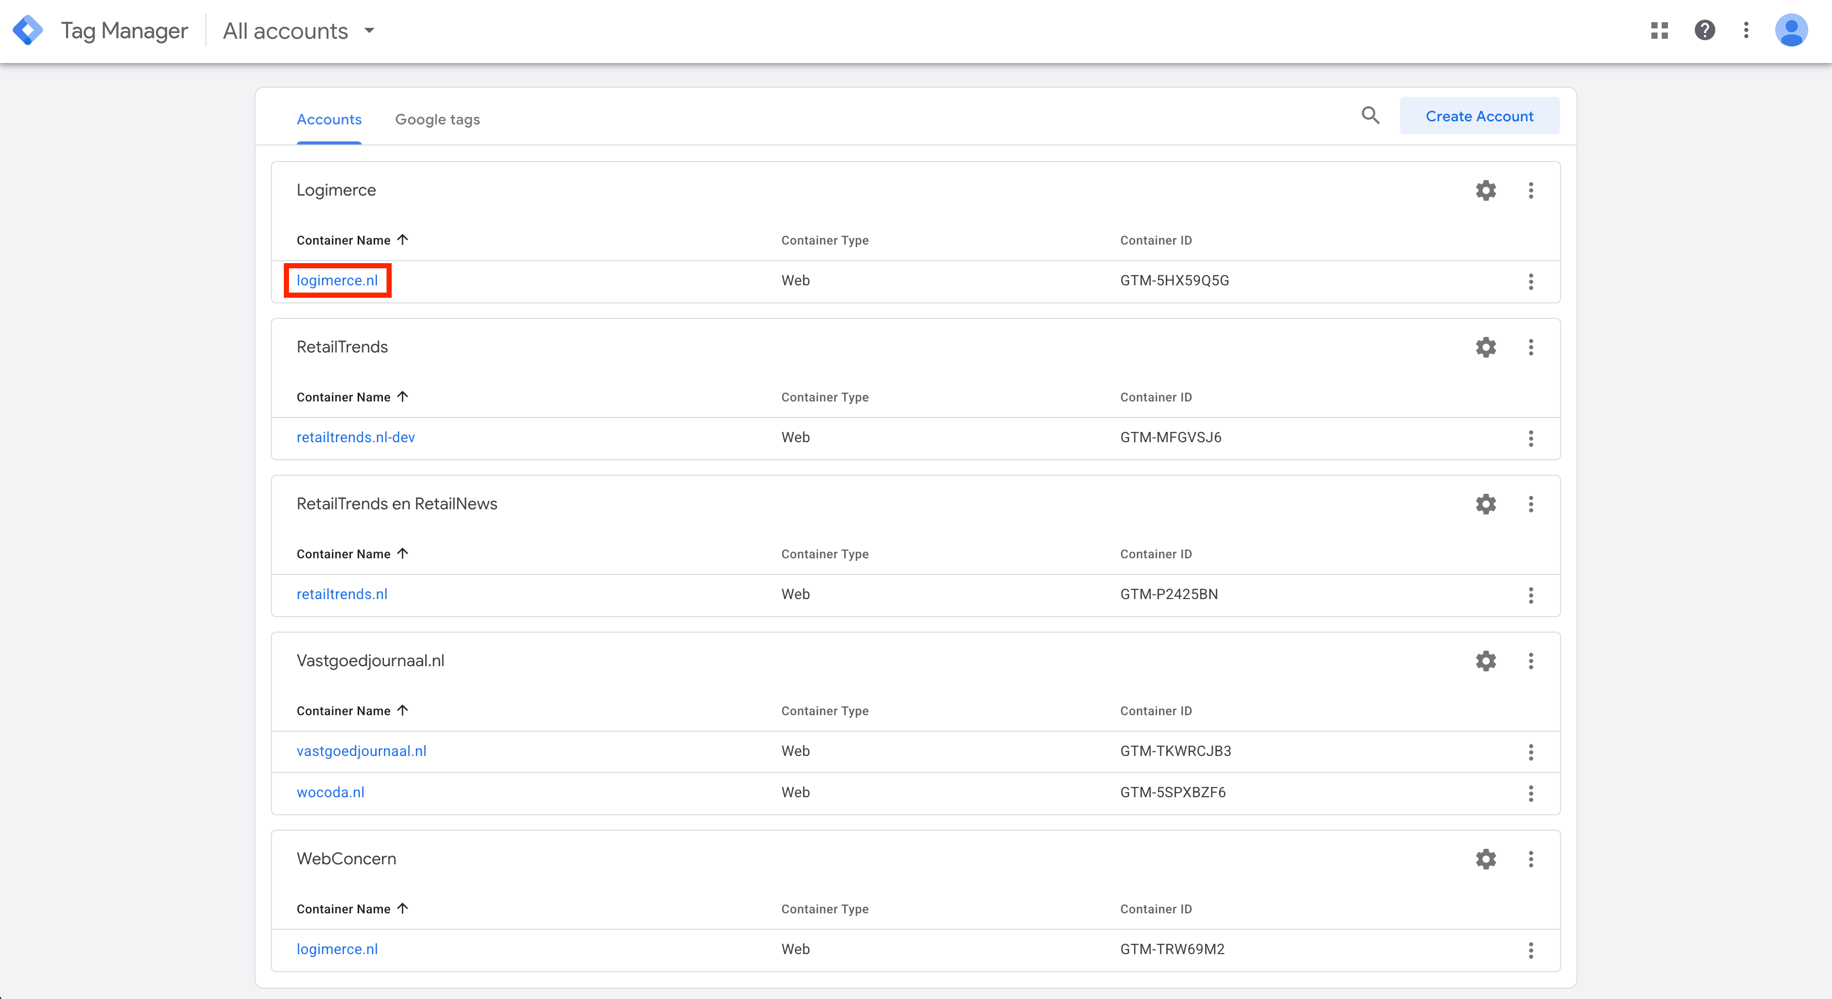Open the vastgoedjournaal.nl container link
1832x999 pixels.
coord(361,751)
